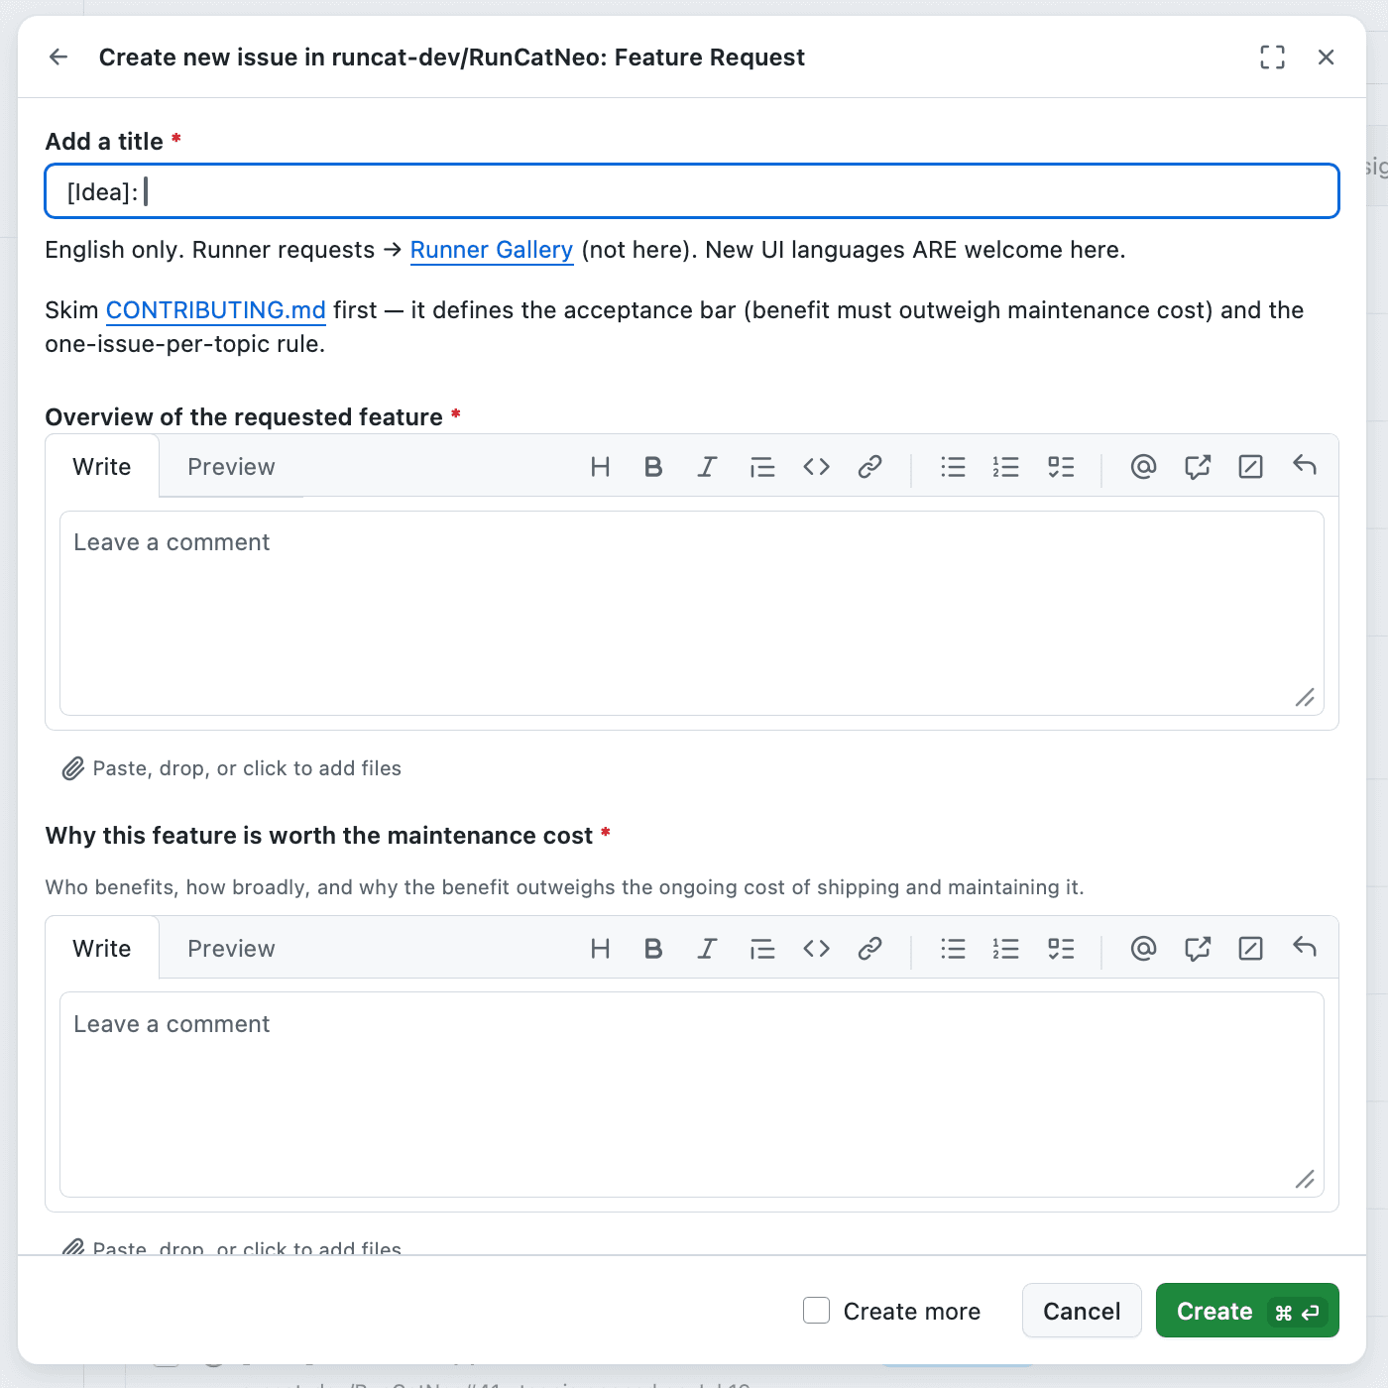Attach files to the Overview field
1388x1388 pixels.
232,768
